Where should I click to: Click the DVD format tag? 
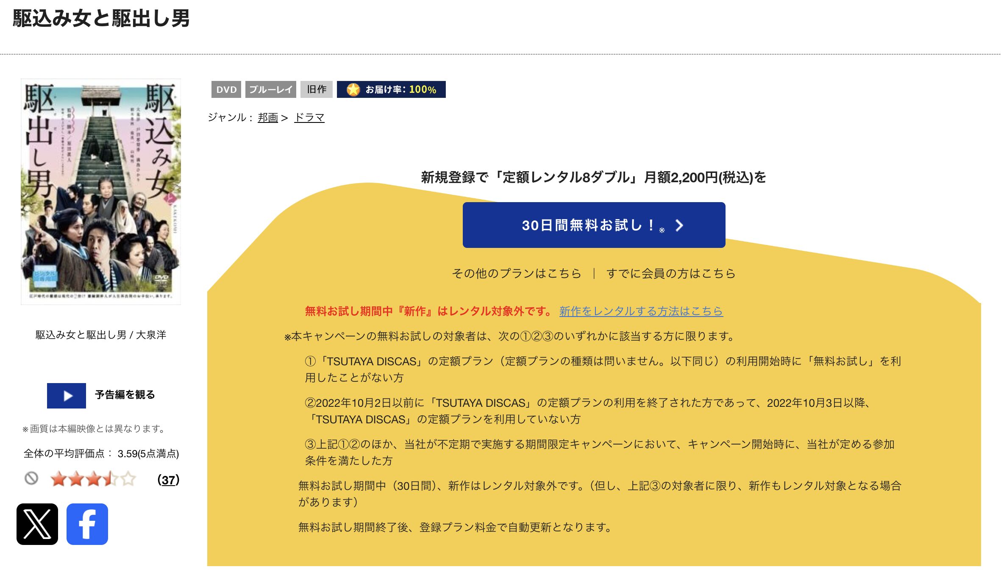[x=226, y=89]
